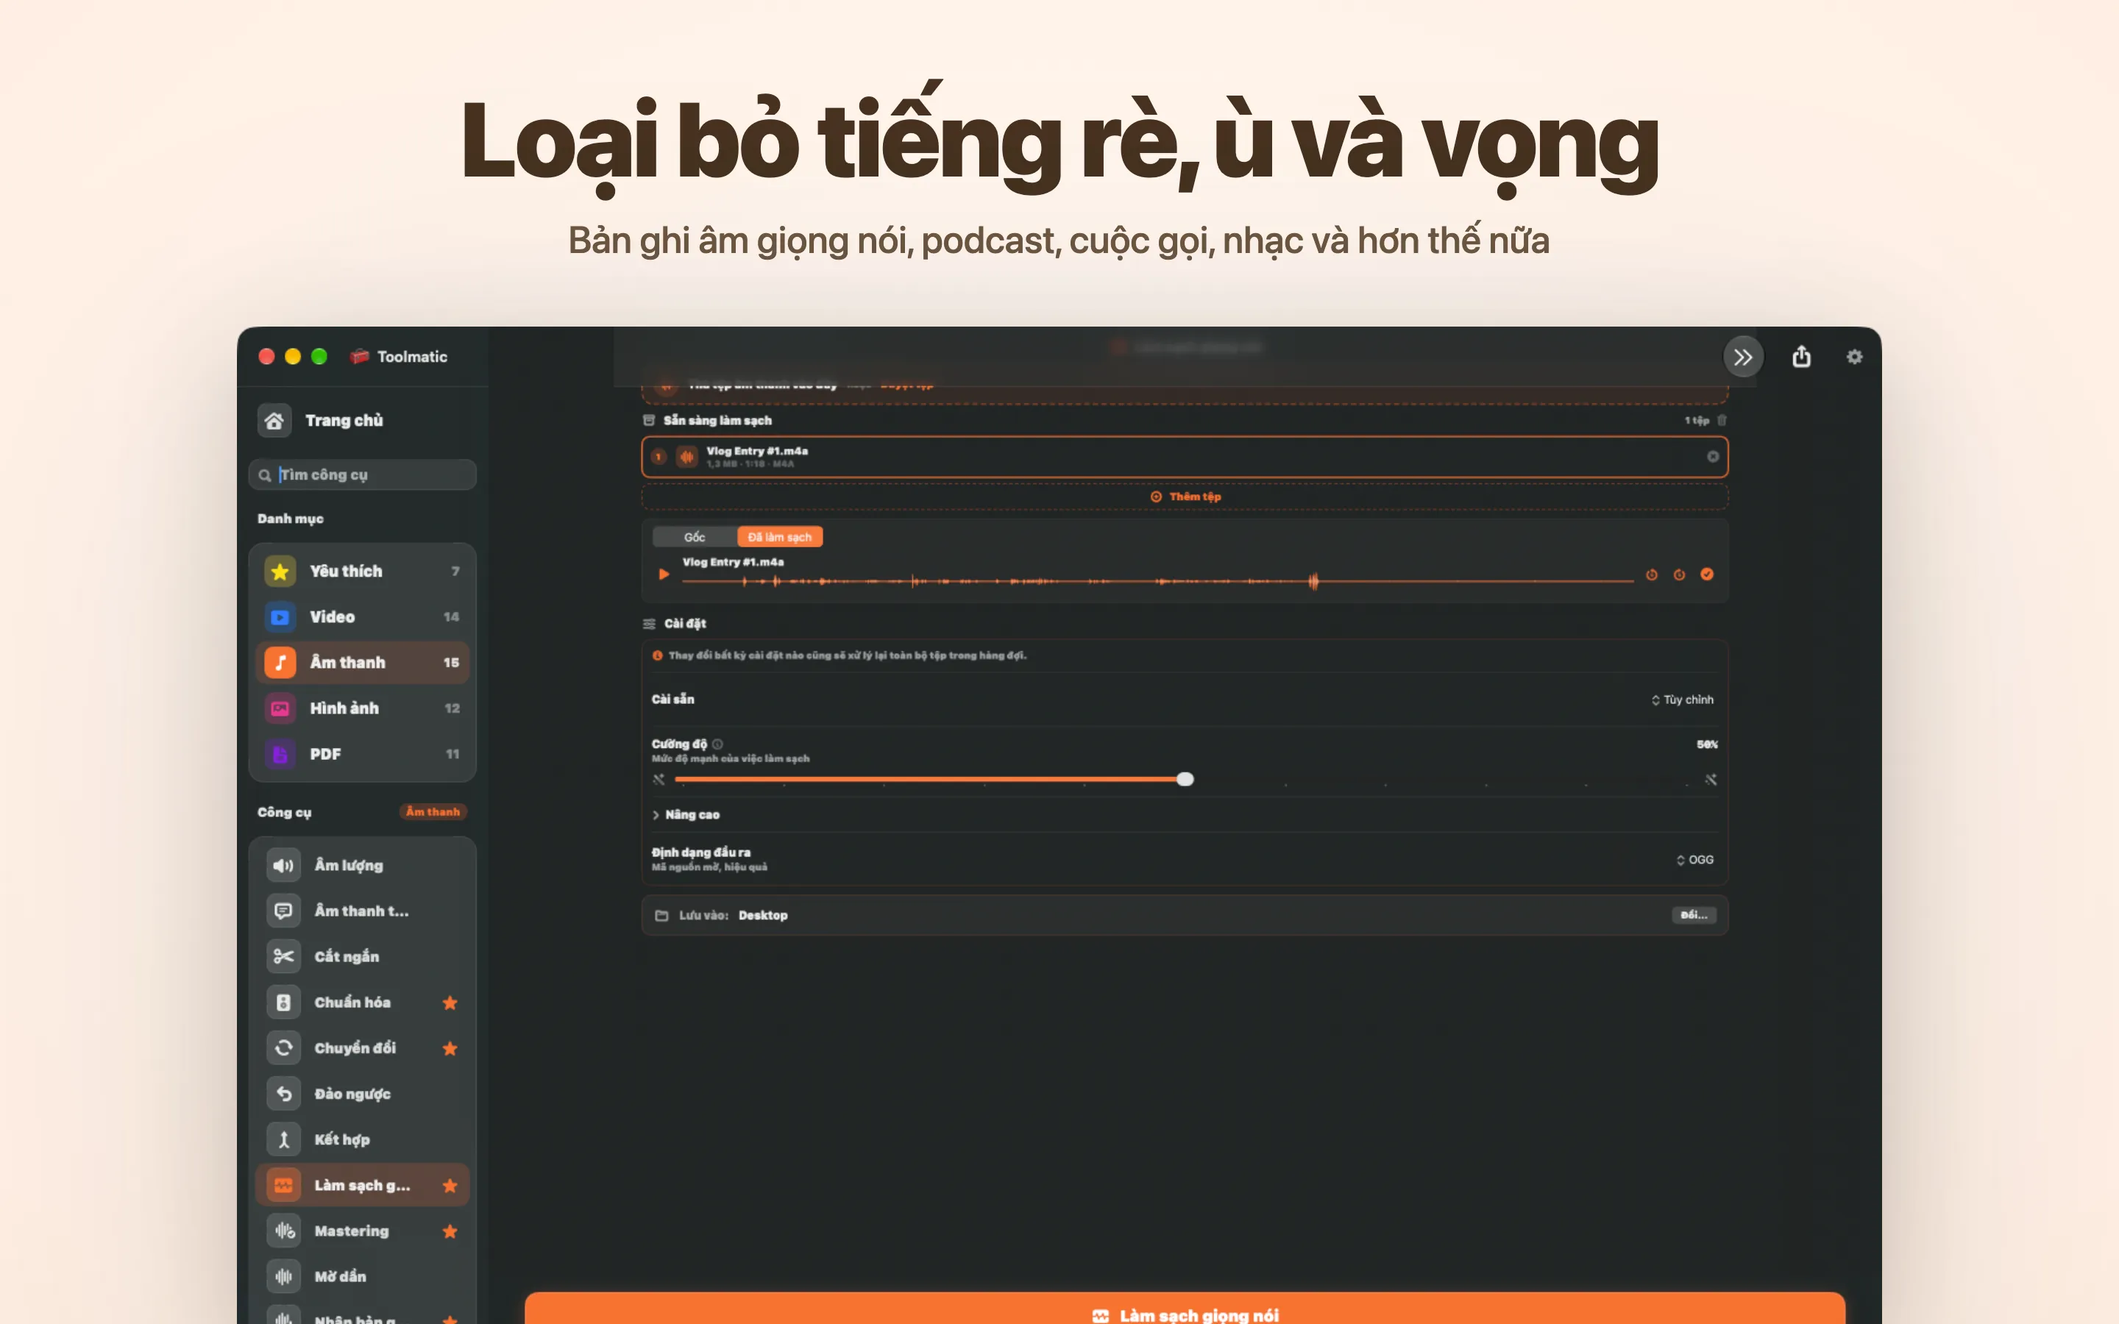The width and height of the screenshot is (2119, 1324).
Task: Click the Cường độ intensity slider handle
Action: tap(1185, 780)
